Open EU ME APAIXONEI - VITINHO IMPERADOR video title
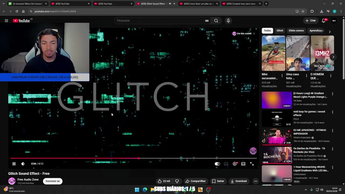 [310, 132]
